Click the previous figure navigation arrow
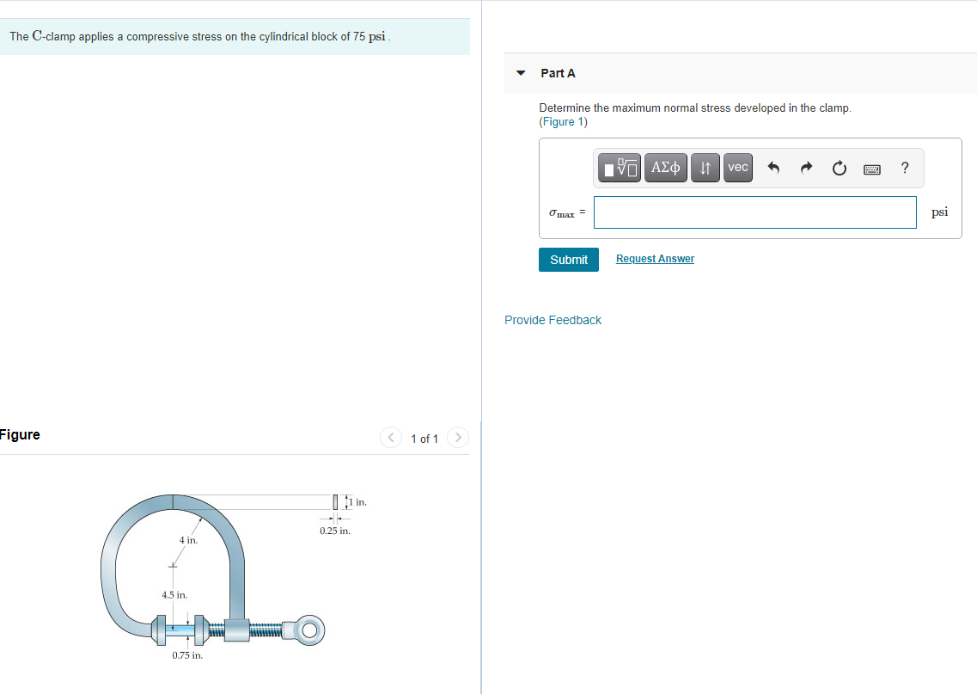 (391, 437)
